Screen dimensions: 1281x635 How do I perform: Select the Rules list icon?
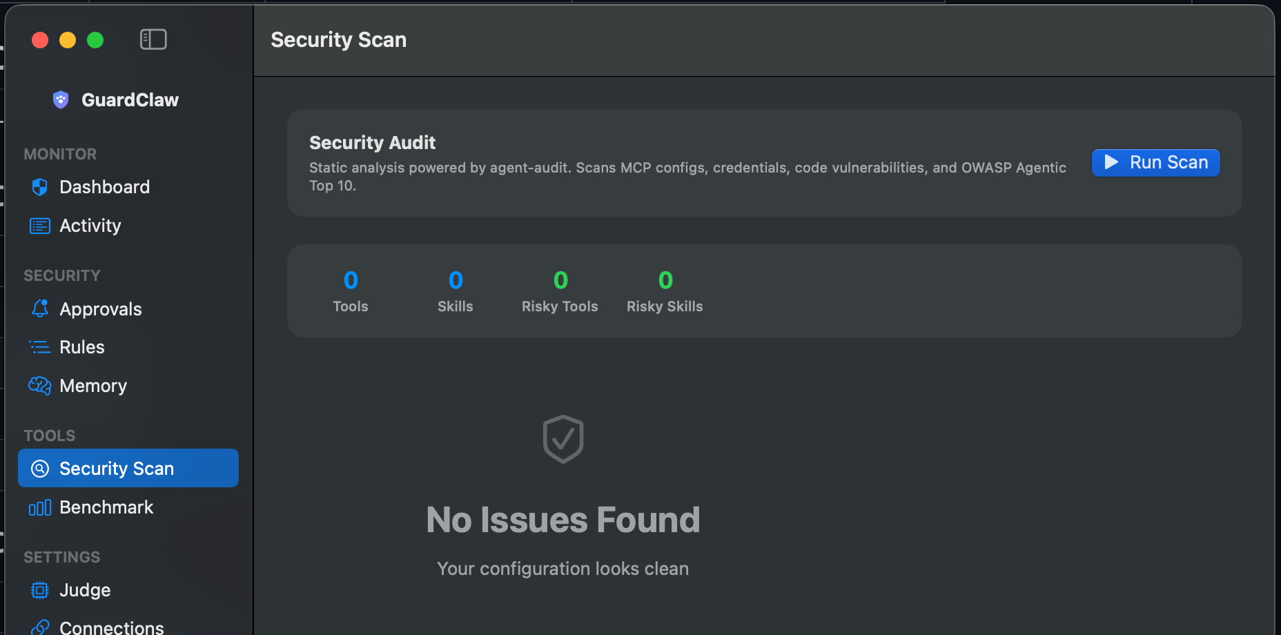click(x=39, y=346)
